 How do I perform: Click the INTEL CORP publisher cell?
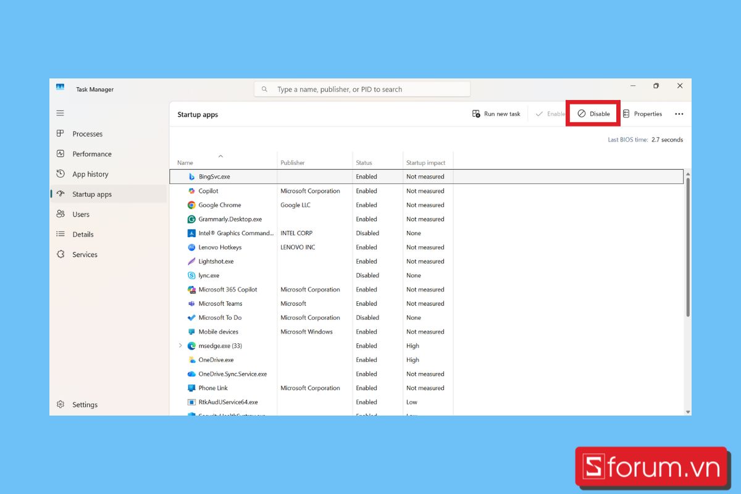click(x=296, y=233)
